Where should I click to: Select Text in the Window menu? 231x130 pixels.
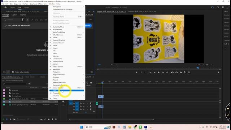tap(67, 91)
